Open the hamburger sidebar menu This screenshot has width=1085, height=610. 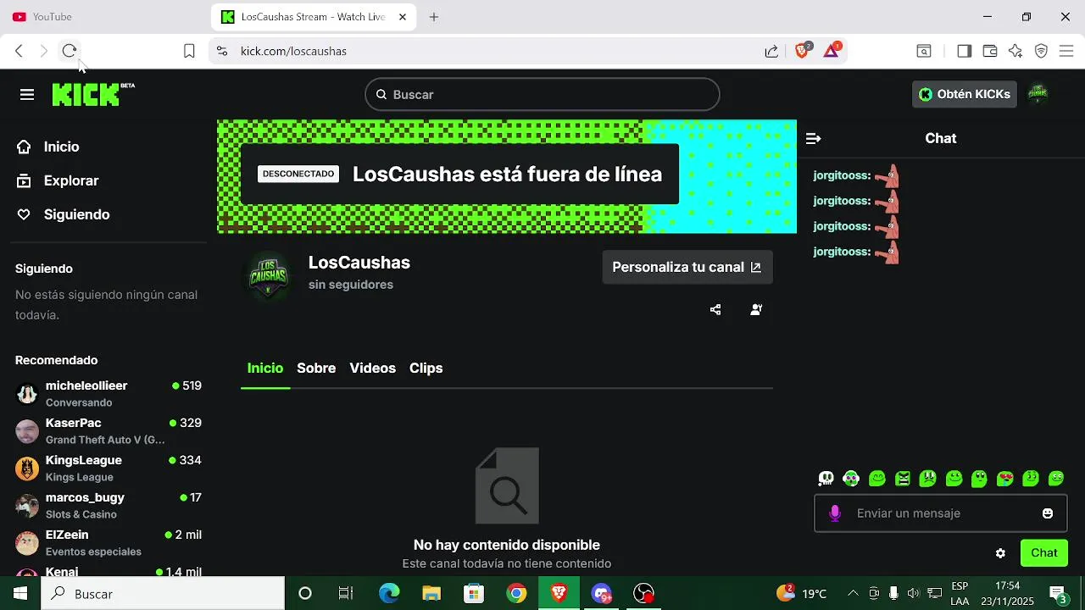point(27,95)
